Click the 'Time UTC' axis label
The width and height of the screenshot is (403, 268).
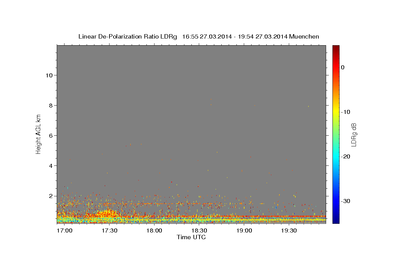click(191, 237)
